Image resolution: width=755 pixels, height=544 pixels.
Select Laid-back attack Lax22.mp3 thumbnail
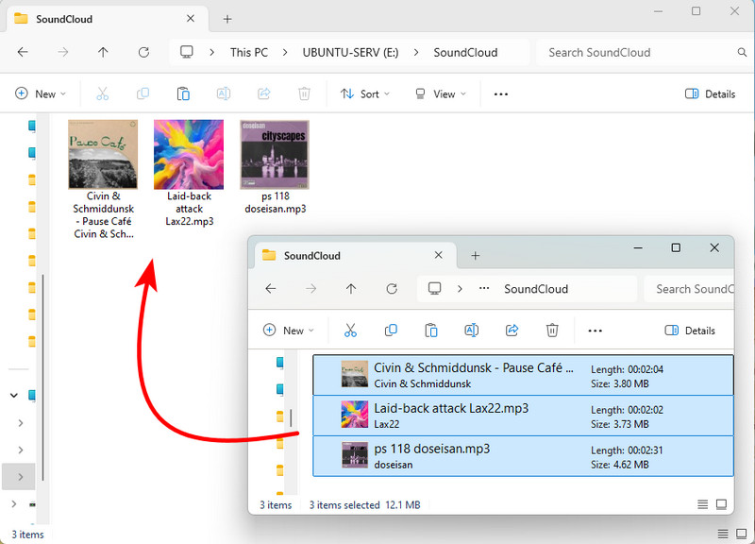coord(189,154)
